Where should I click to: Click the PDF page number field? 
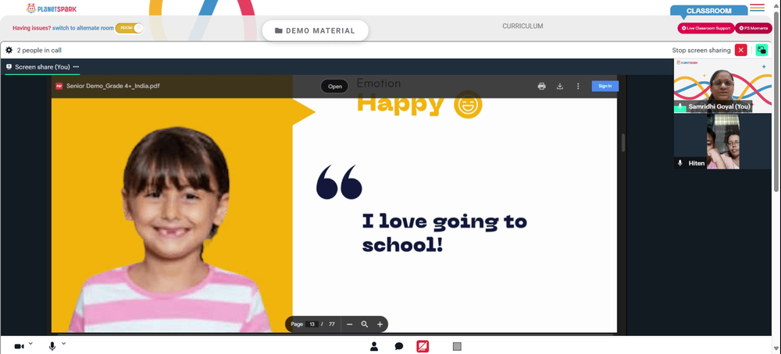tap(312, 324)
